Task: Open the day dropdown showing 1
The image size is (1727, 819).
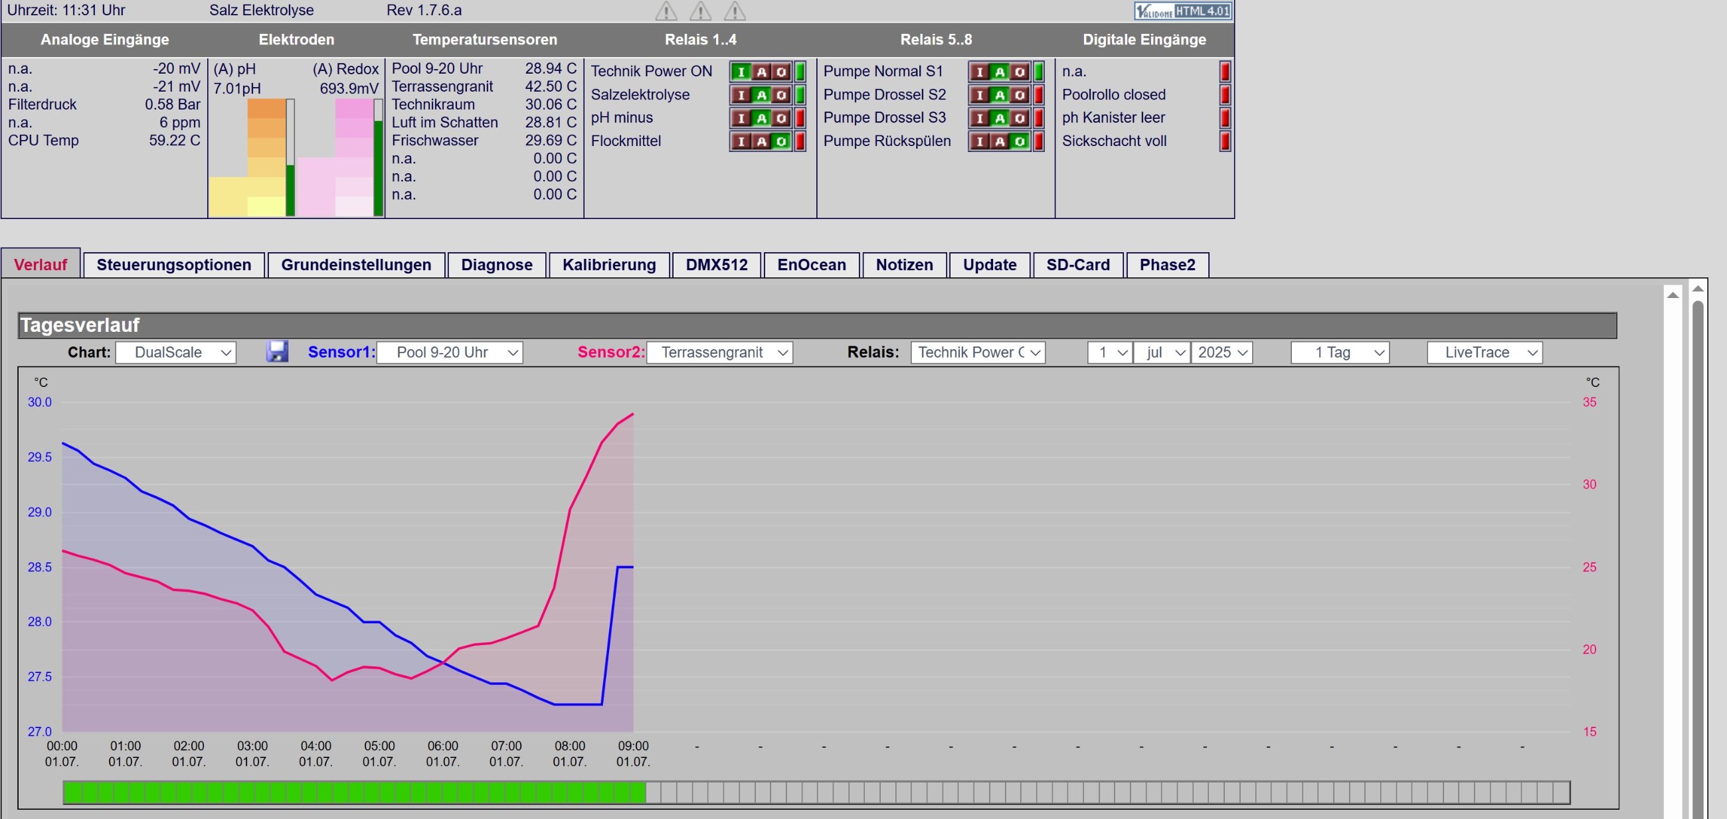Action: [1110, 352]
